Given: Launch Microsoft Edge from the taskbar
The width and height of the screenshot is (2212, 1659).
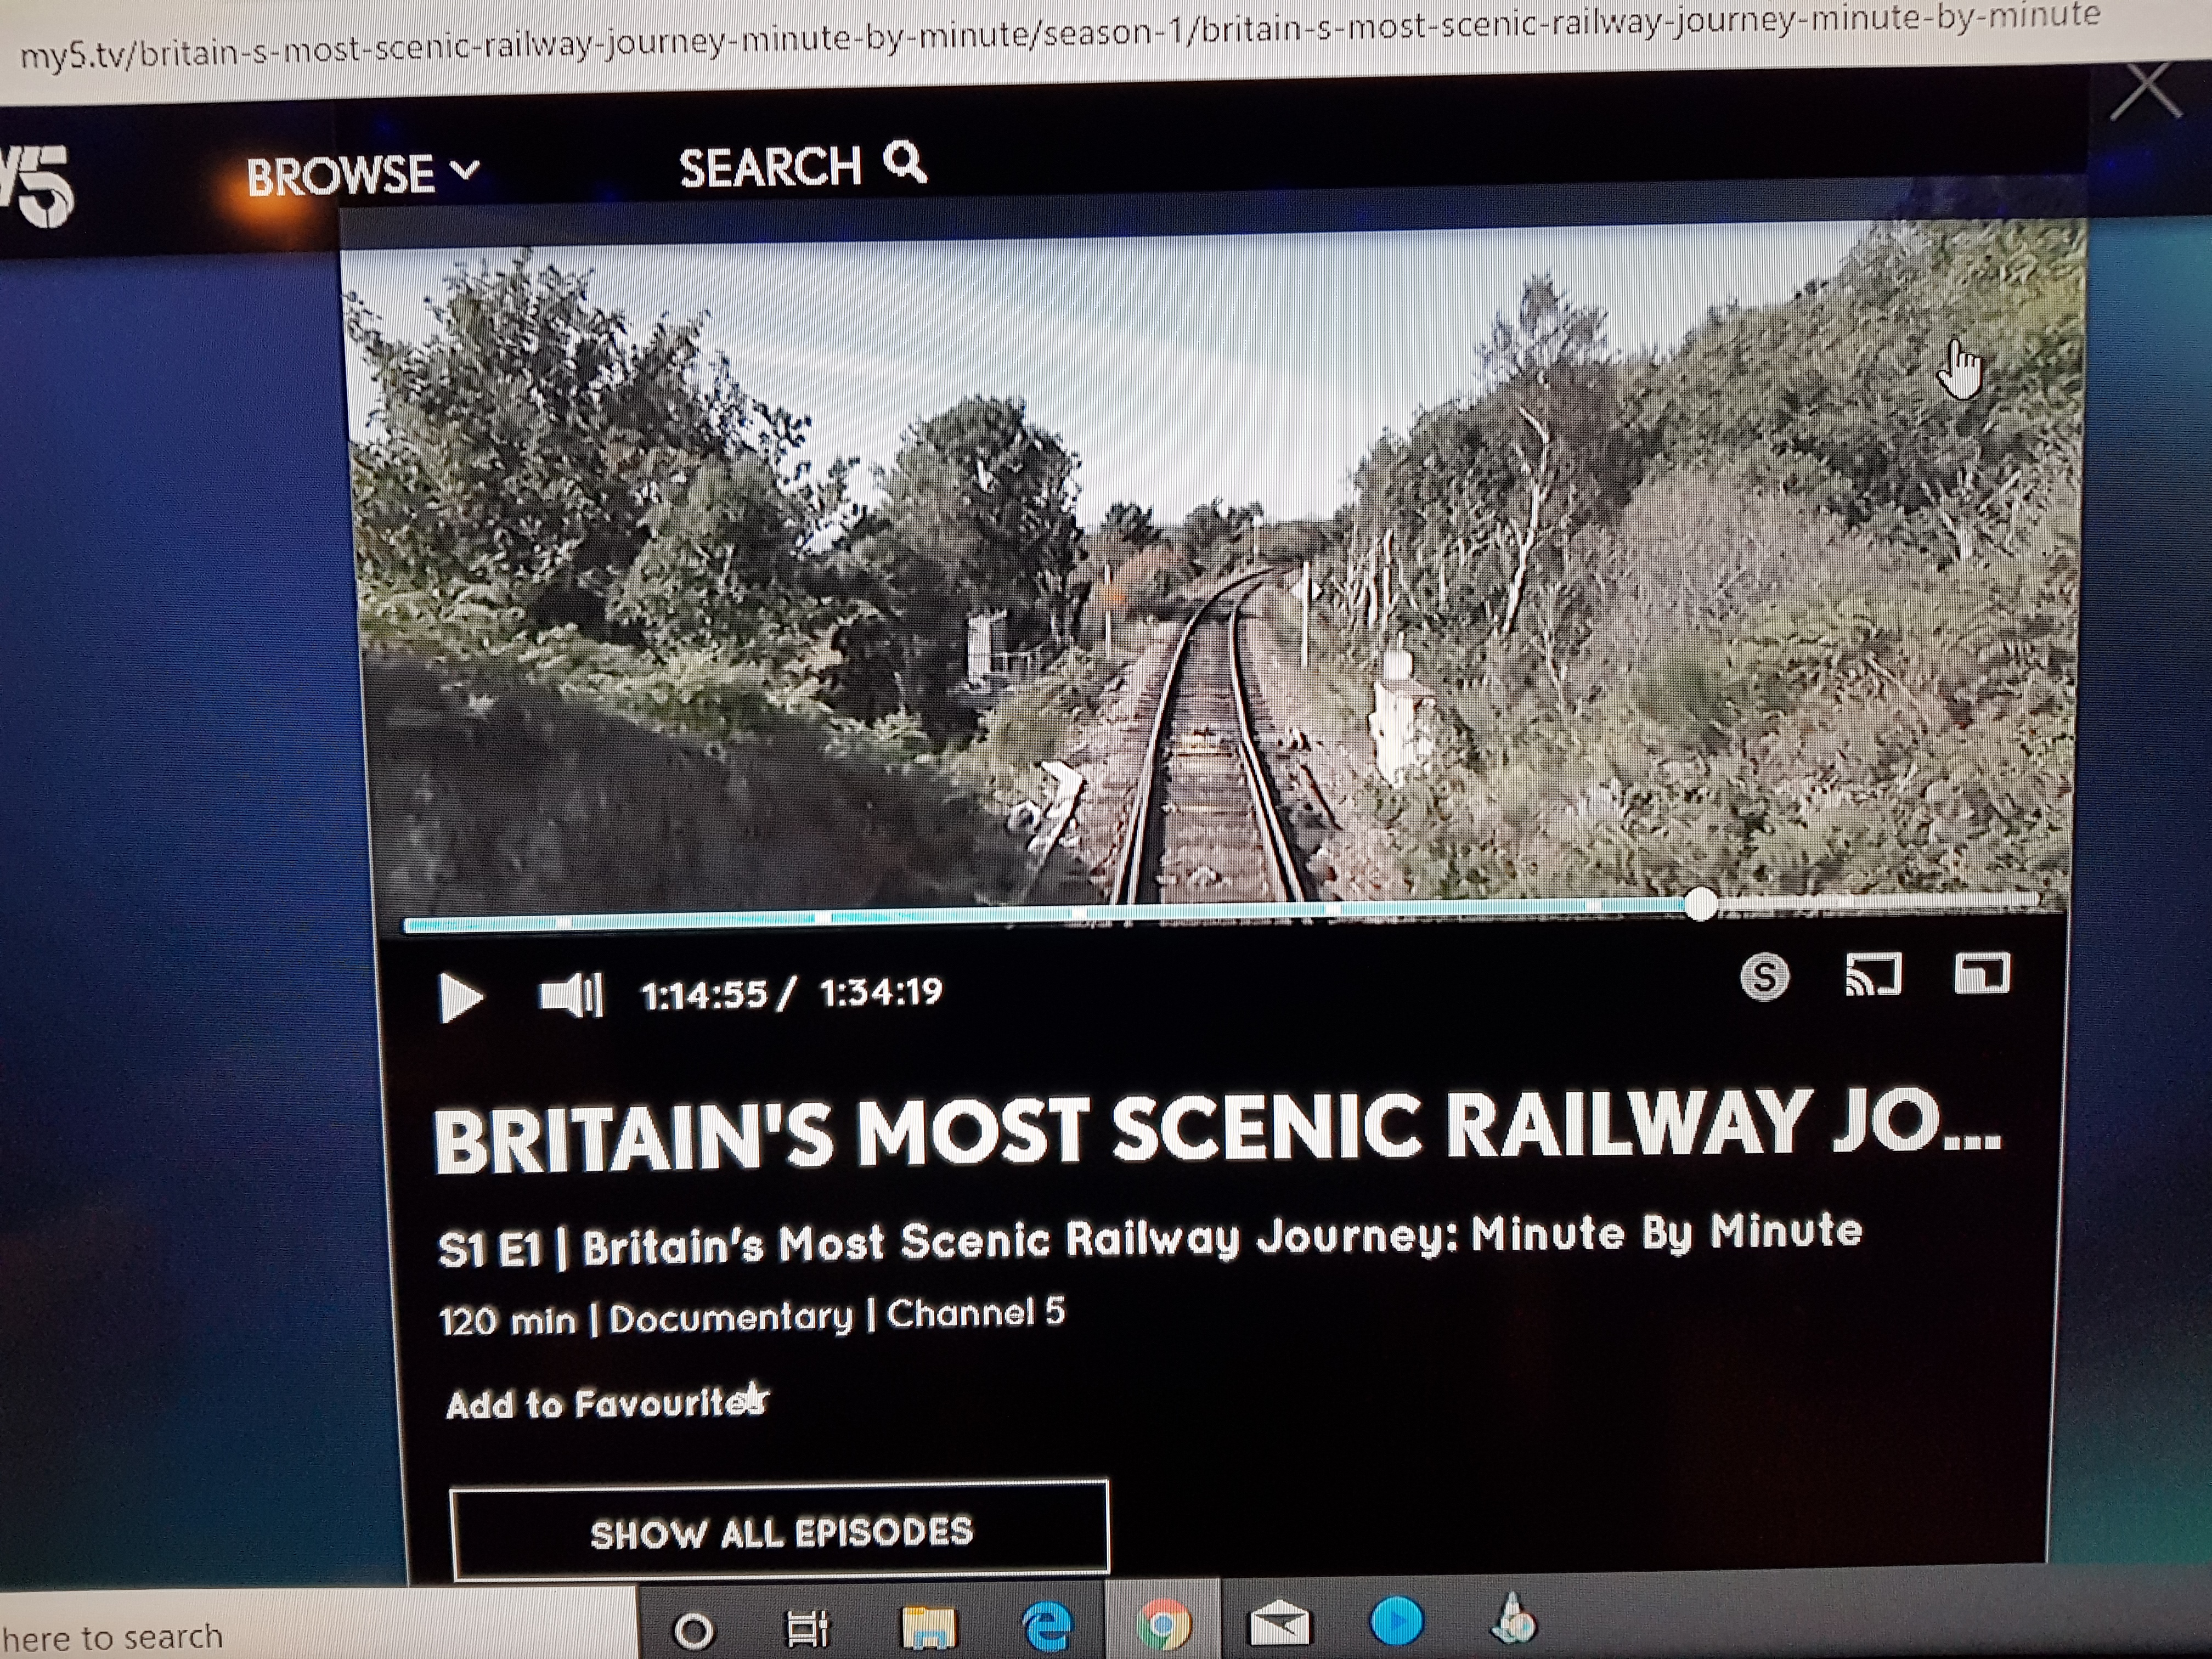Looking at the screenshot, I should pos(1047,1625).
